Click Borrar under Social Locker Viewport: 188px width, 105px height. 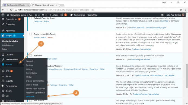50,37
